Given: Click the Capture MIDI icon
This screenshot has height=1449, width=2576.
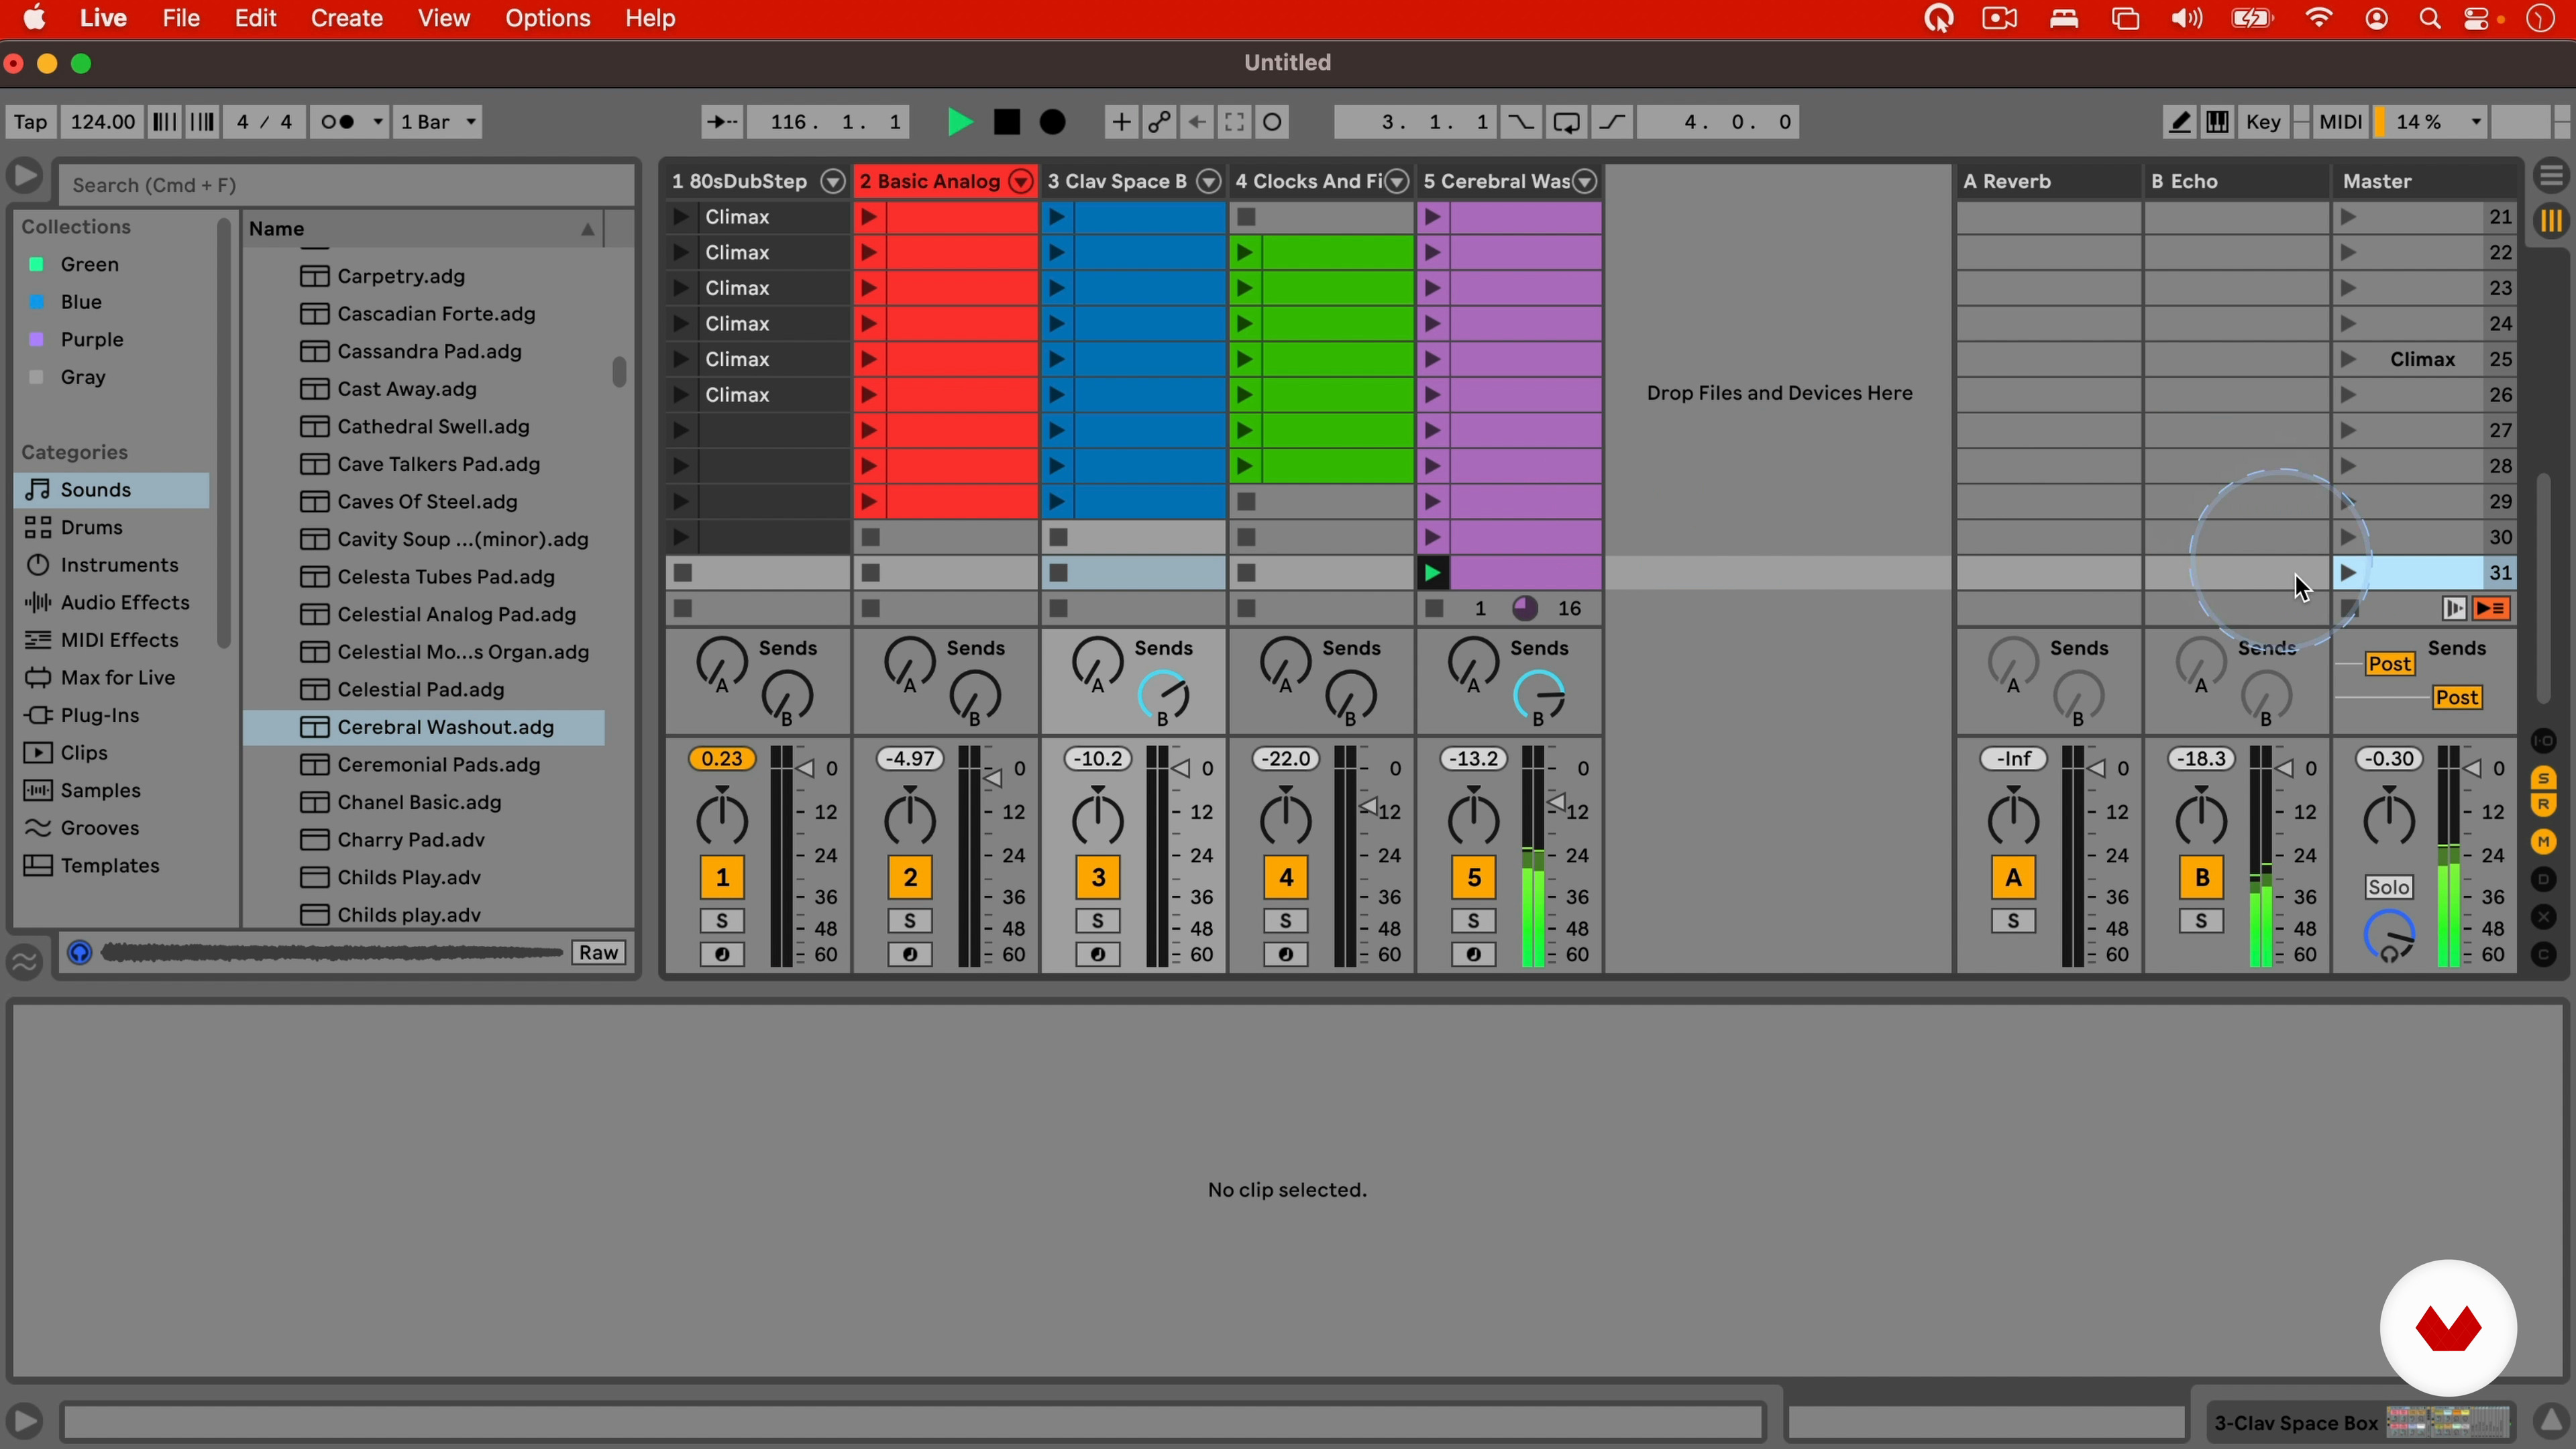Looking at the screenshot, I should (1234, 122).
